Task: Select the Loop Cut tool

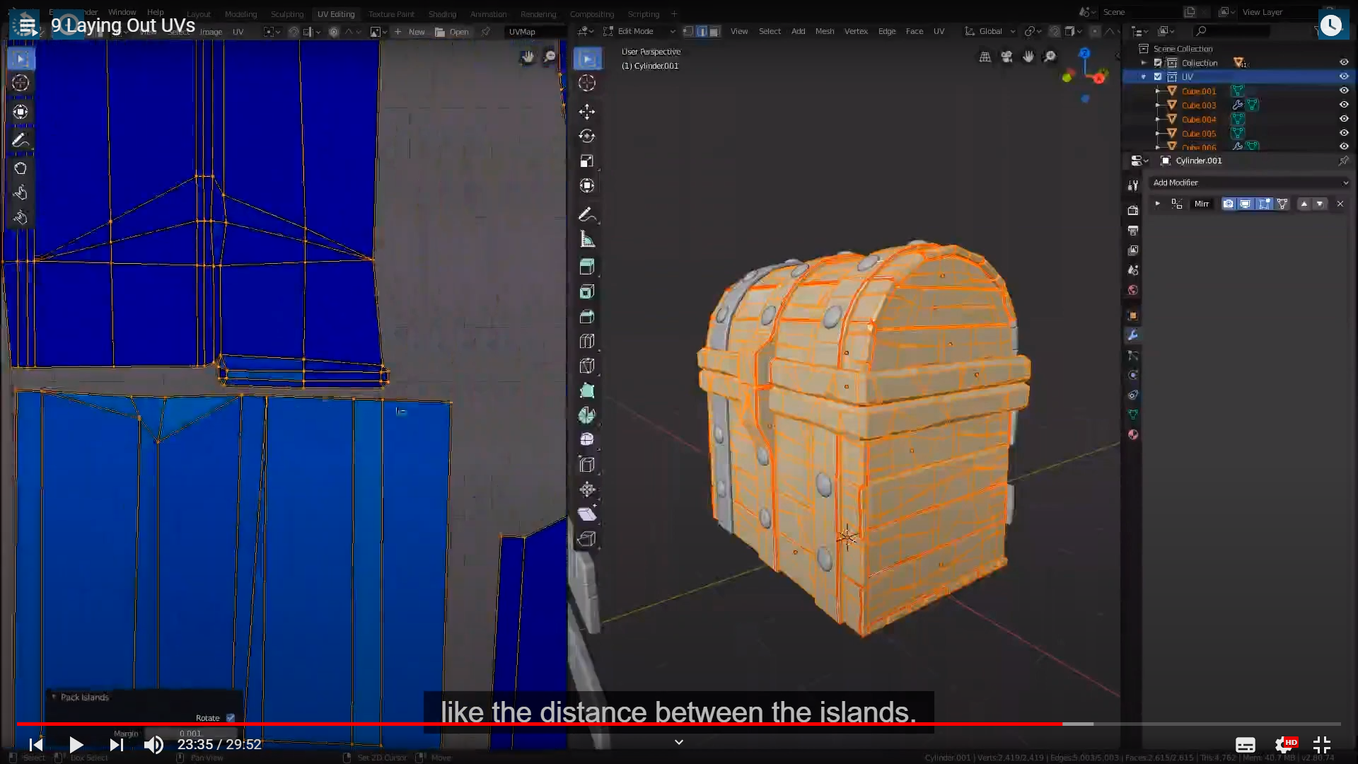Action: tap(586, 341)
